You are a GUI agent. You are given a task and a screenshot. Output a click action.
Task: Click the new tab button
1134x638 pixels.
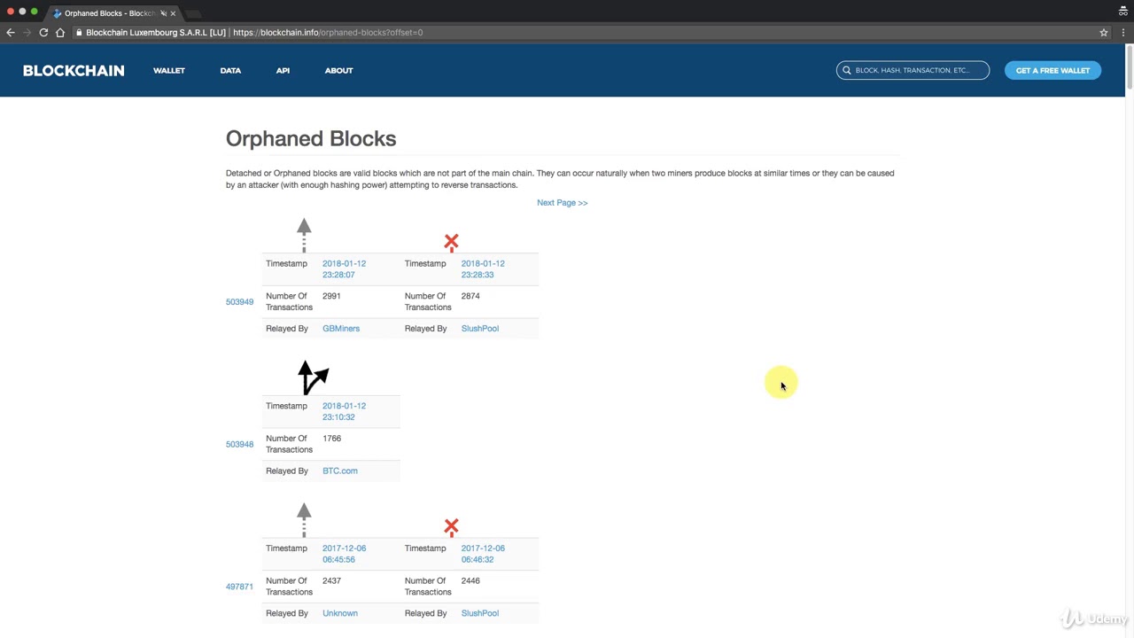click(193, 13)
